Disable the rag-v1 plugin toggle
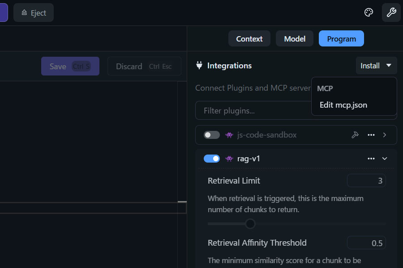 (212, 159)
